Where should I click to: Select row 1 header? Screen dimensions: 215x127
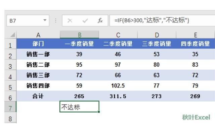pyautogui.click(x=10, y=44)
